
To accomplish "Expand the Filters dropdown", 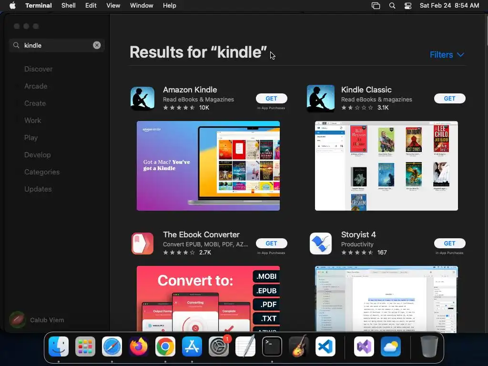I will pos(447,55).
